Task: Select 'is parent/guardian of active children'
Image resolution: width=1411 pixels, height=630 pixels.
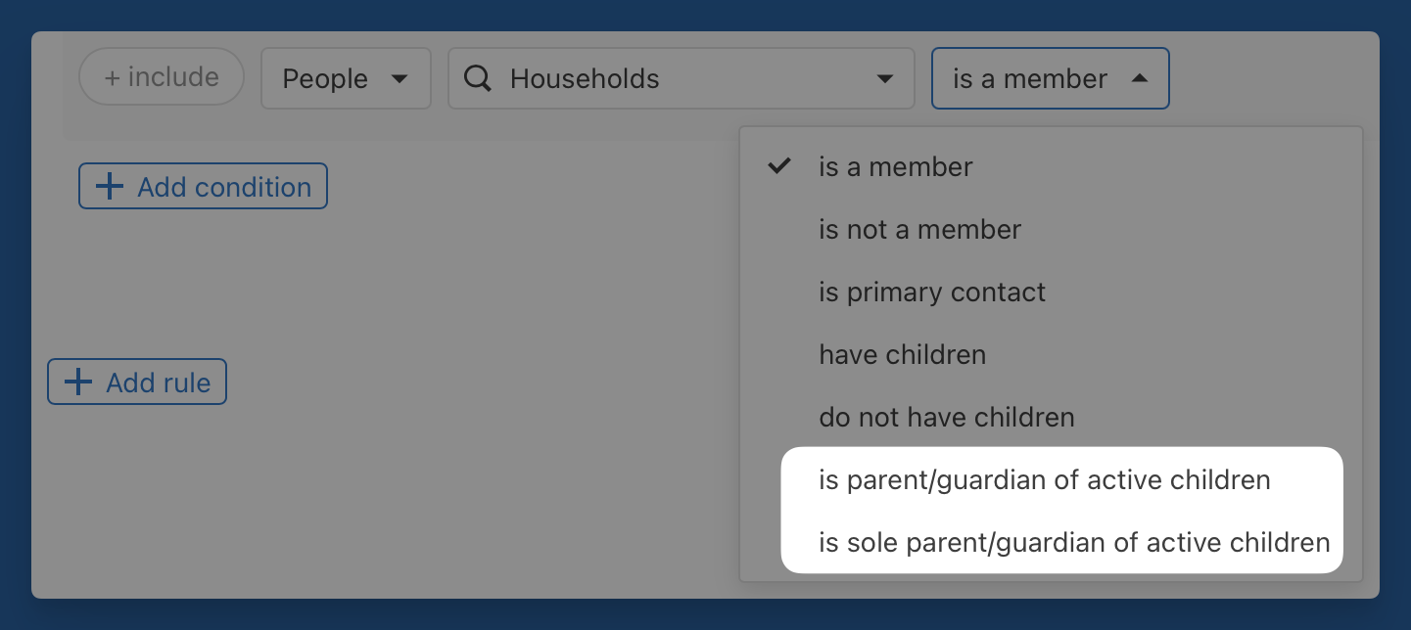Action: pos(1044,480)
